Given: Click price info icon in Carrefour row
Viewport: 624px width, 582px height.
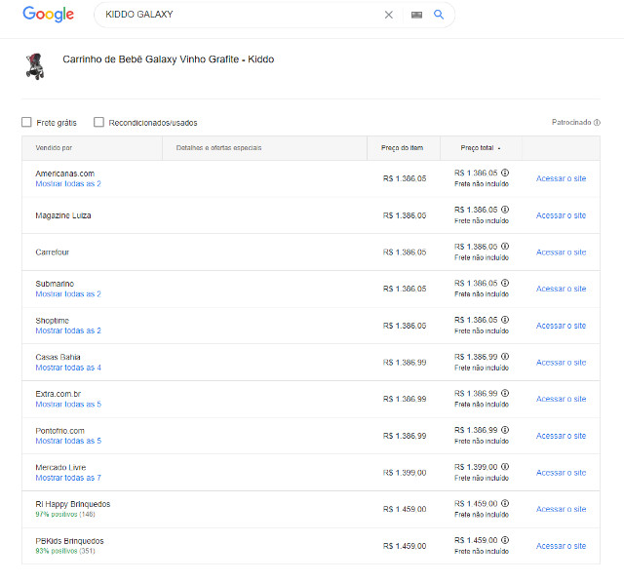Looking at the screenshot, I should [505, 247].
